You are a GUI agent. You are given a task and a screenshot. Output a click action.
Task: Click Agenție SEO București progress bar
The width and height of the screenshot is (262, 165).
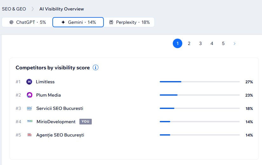tap(200, 135)
